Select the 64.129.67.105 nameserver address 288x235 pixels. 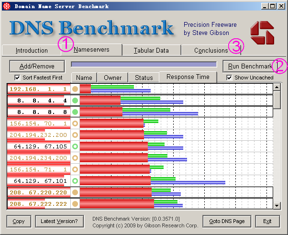pos(39,146)
